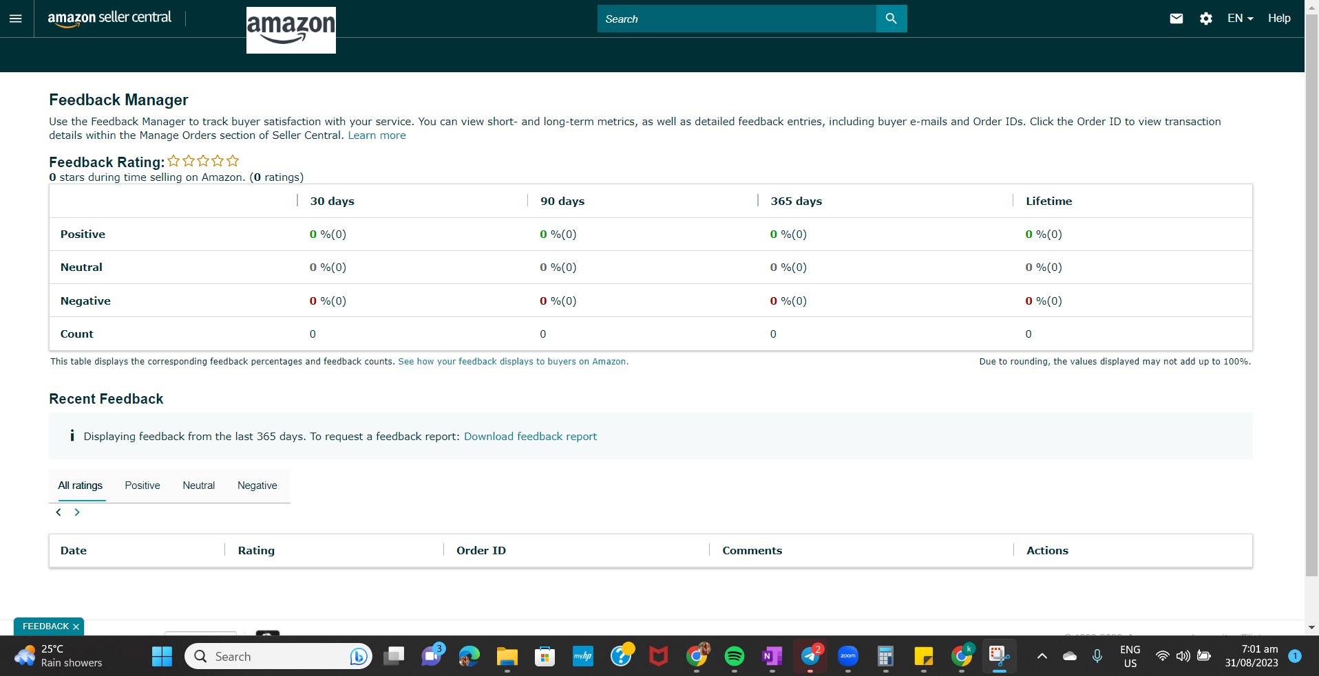Click the Order ID column header
This screenshot has width=1319, height=676.
pyautogui.click(x=481, y=551)
